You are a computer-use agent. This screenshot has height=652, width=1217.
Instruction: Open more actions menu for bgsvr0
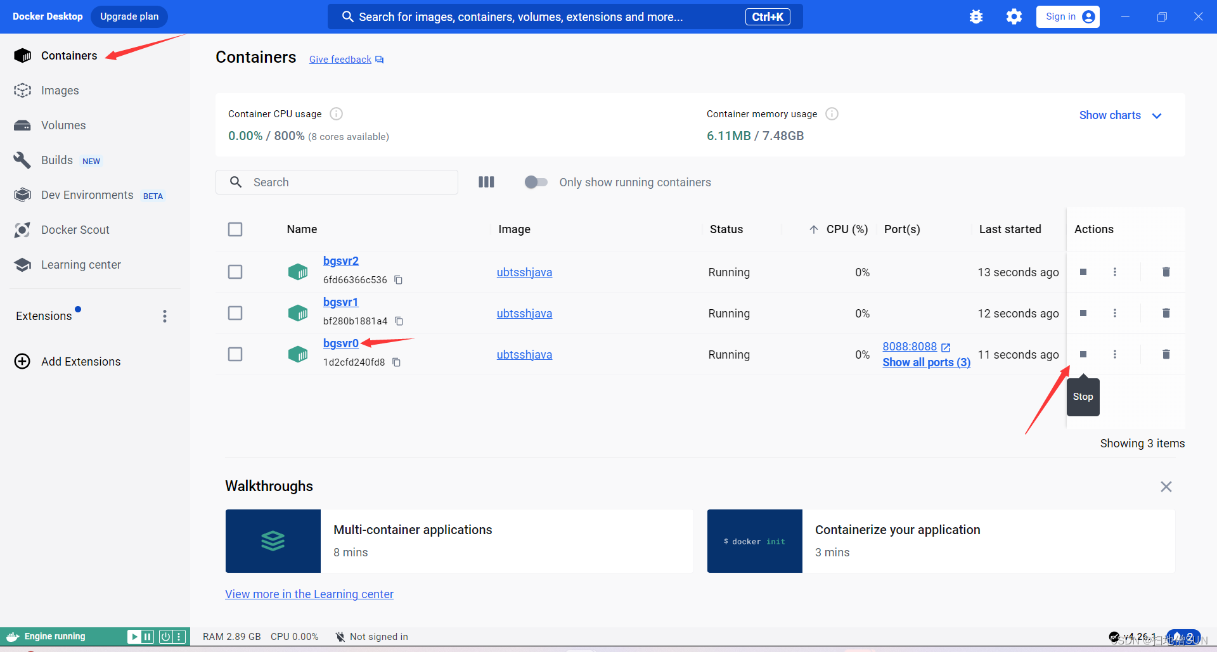(1115, 354)
